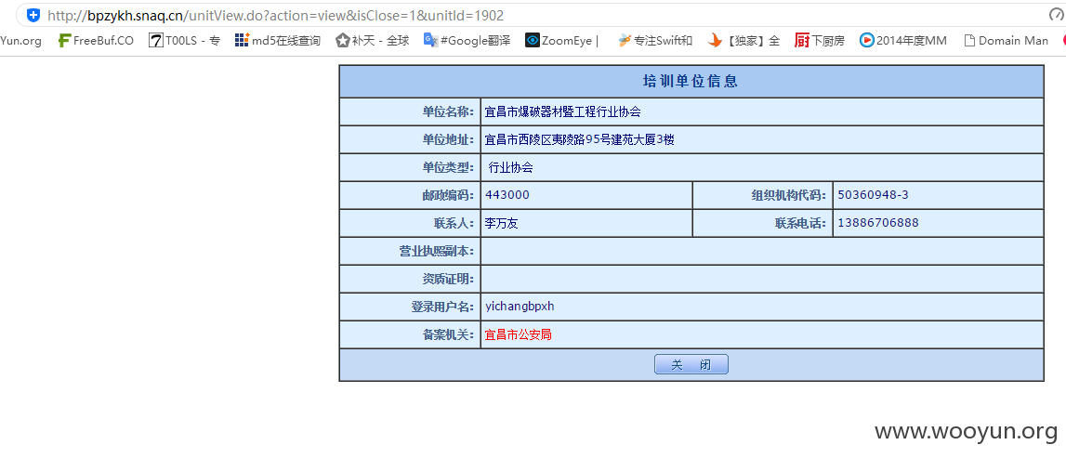Open the #Google翻译 bookmark

coord(467,41)
